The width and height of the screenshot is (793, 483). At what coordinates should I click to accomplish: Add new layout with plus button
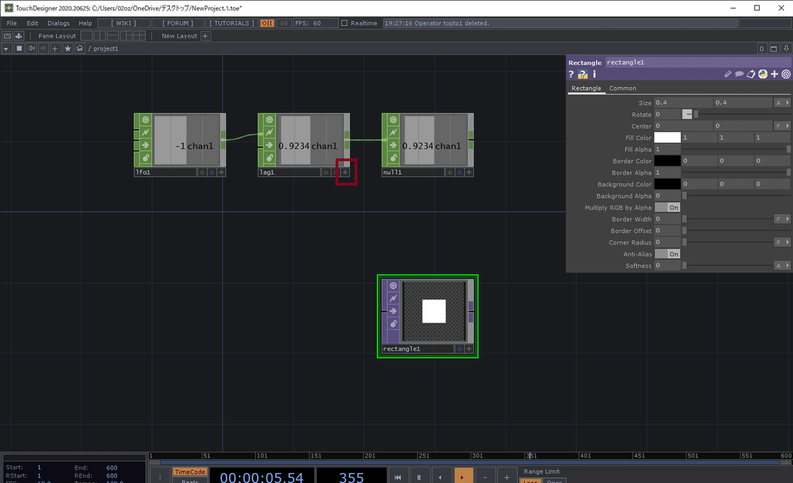[206, 36]
